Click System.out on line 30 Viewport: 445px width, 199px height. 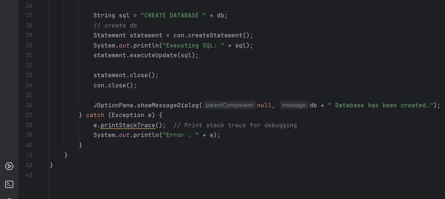[112, 45]
